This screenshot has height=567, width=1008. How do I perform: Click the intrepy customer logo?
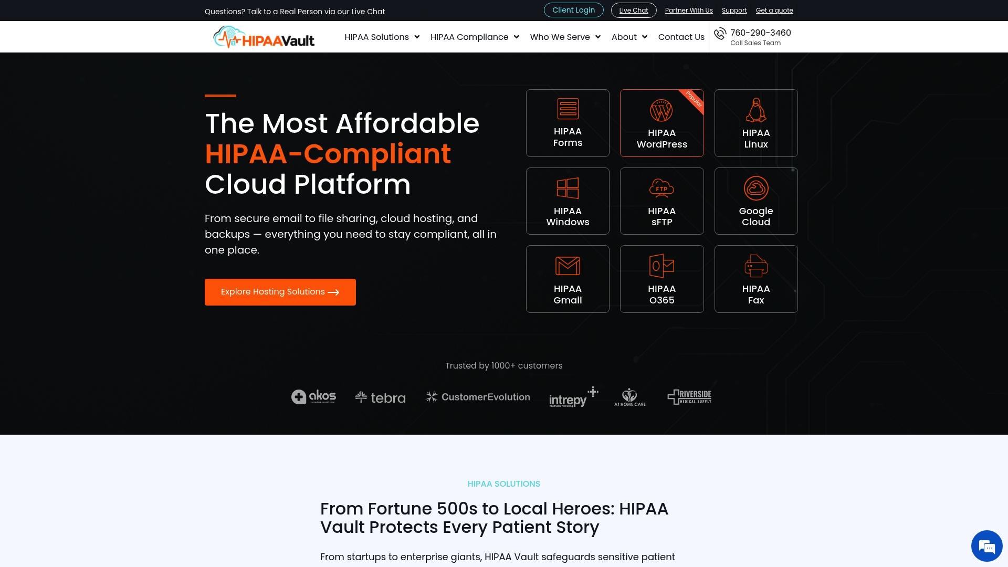pyautogui.click(x=573, y=397)
